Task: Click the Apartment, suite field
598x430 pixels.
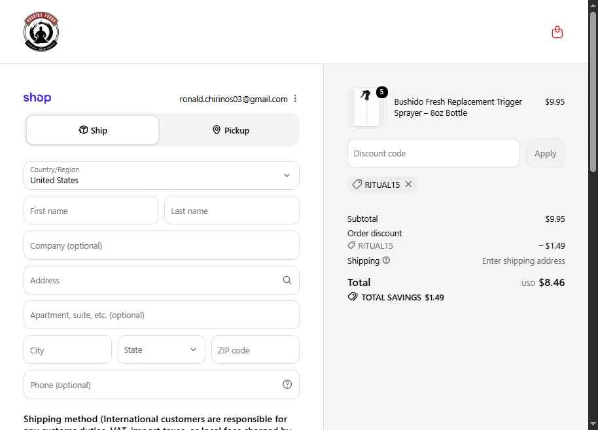Action: pyautogui.click(x=162, y=315)
